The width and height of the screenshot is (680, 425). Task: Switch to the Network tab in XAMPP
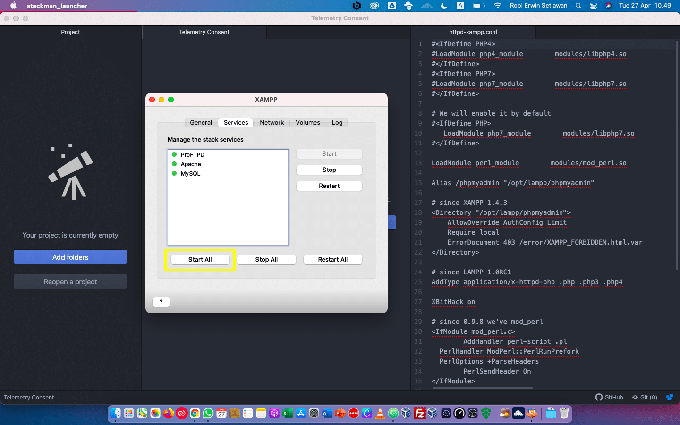click(x=272, y=123)
